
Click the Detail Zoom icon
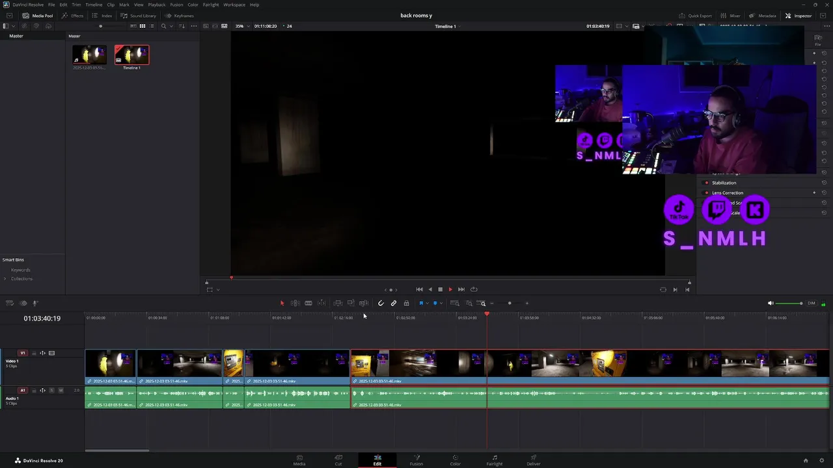tap(469, 303)
